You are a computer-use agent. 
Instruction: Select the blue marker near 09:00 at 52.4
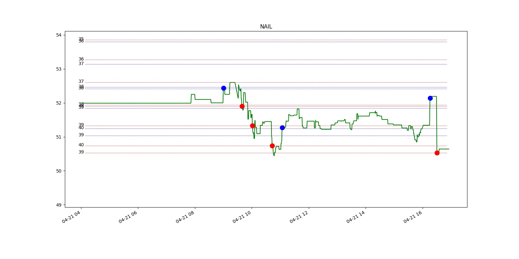[x=223, y=88]
